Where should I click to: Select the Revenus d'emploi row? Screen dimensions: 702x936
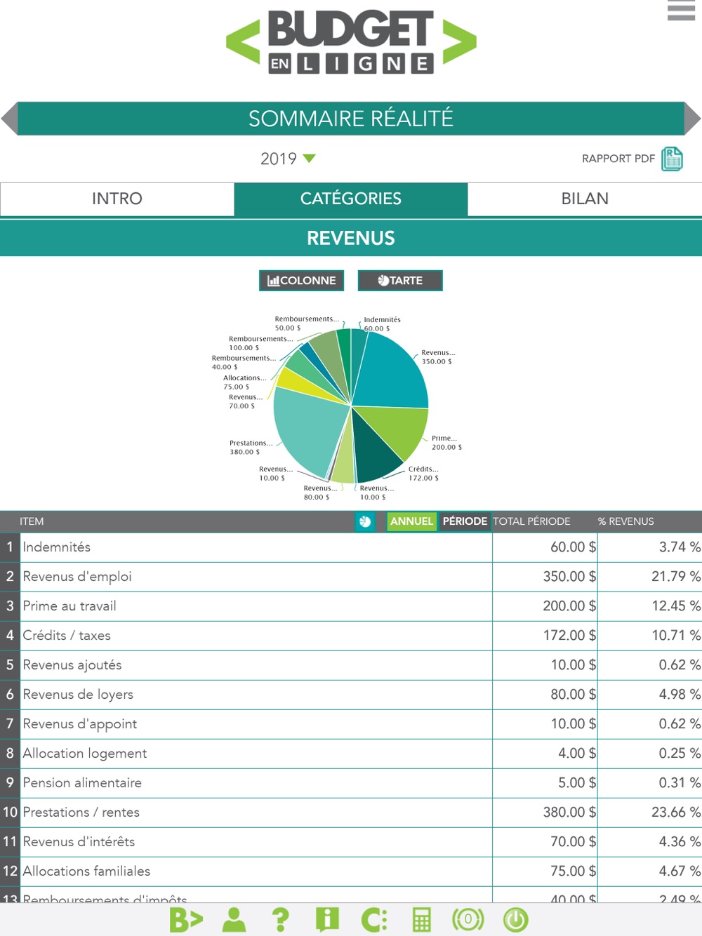[246, 577]
